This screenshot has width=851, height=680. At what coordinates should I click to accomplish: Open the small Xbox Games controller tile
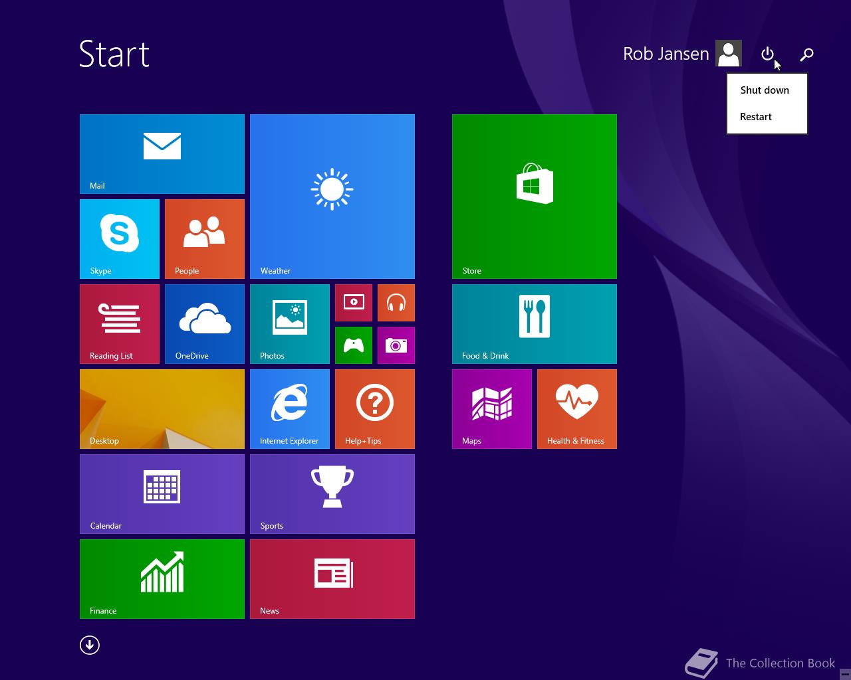354,345
